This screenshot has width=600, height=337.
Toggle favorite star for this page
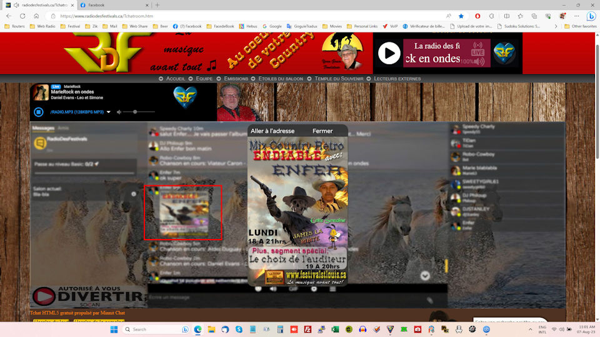pos(461,16)
